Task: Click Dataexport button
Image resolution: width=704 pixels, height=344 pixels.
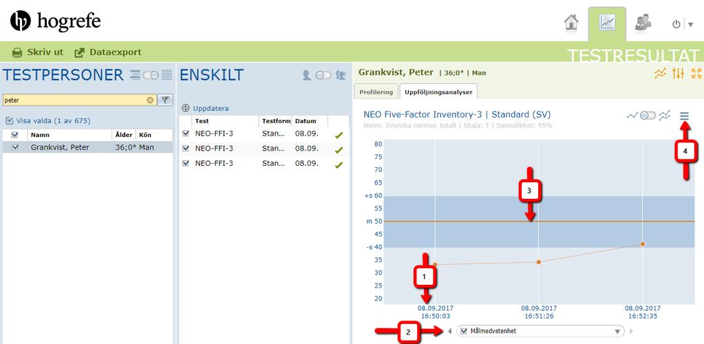Action: coord(108,52)
